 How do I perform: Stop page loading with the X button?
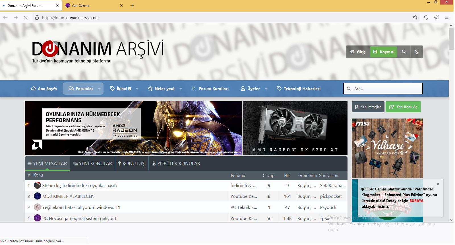(x=26, y=18)
